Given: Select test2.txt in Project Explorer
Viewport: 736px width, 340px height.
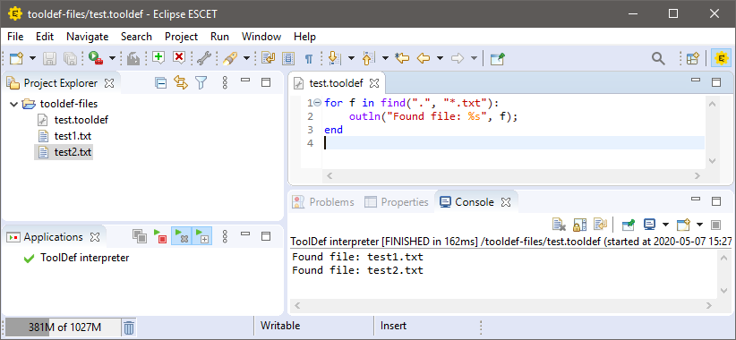Looking at the screenshot, I should pos(73,152).
